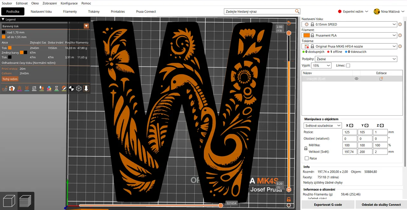Open printer settings gear for MK4S

pos(400,46)
